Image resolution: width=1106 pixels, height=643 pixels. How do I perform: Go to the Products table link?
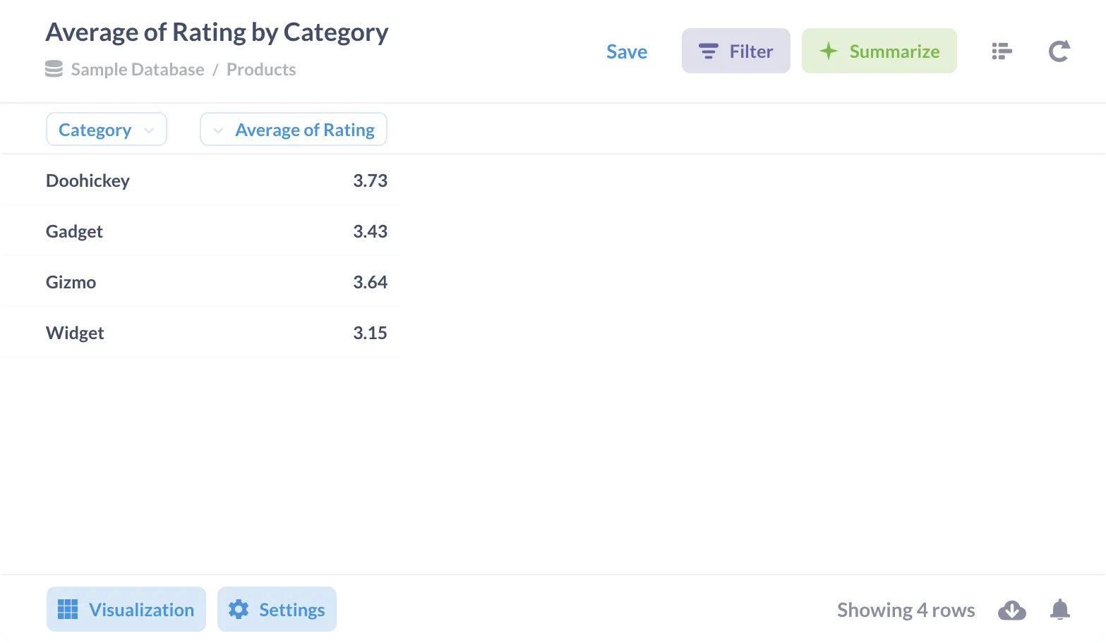coord(260,70)
